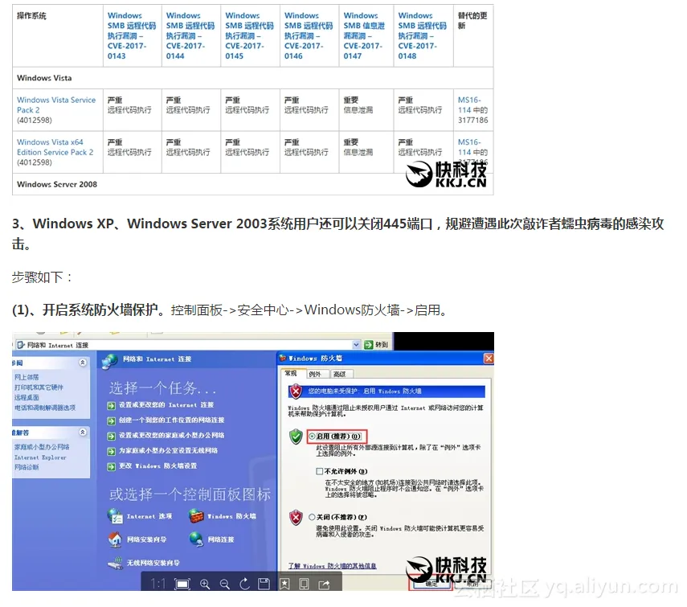Open 远程桌面 in the sidebar
The width and height of the screenshot is (687, 607).
27,397
